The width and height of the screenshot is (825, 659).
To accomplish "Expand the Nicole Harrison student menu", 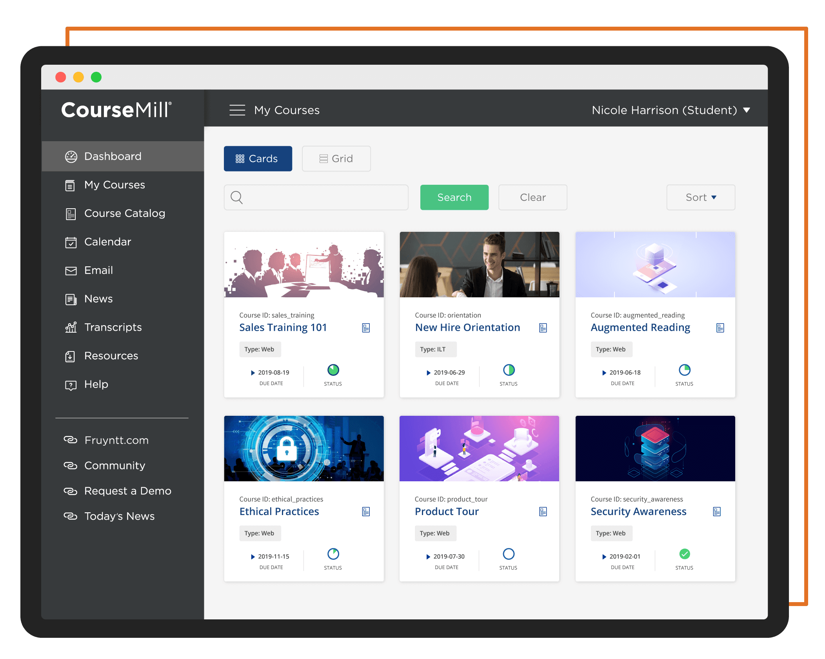I will (669, 110).
